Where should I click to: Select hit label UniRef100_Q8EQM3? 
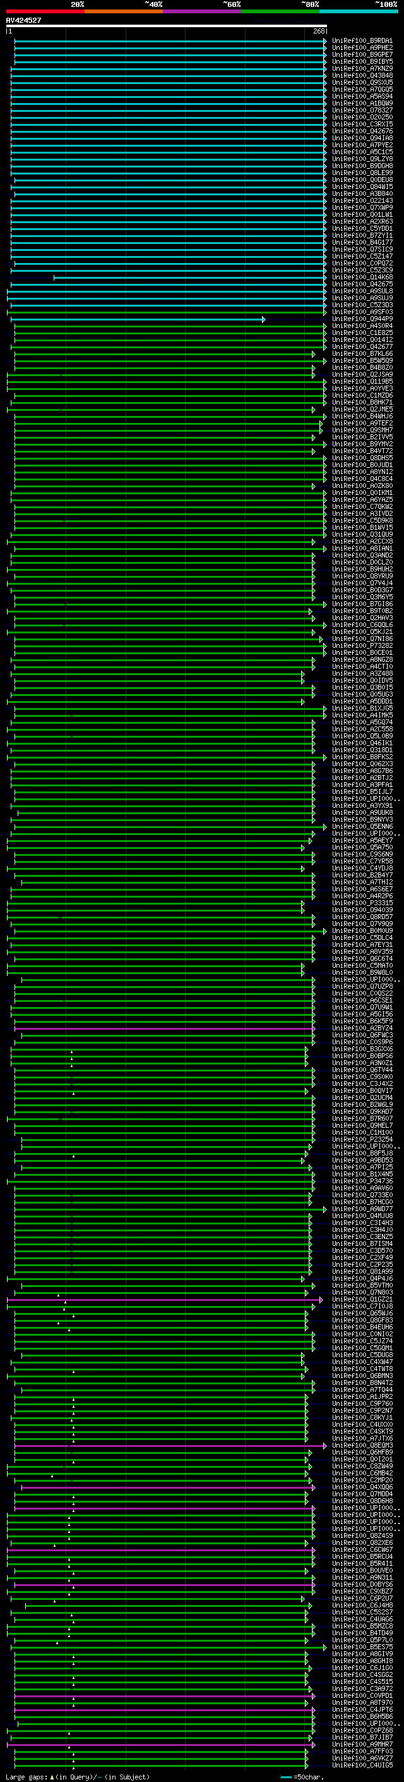click(x=362, y=1445)
